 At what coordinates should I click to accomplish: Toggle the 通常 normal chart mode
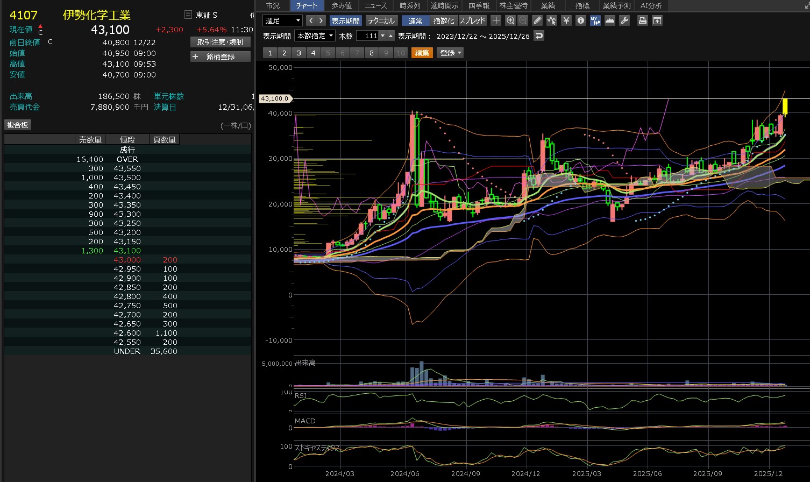(415, 20)
